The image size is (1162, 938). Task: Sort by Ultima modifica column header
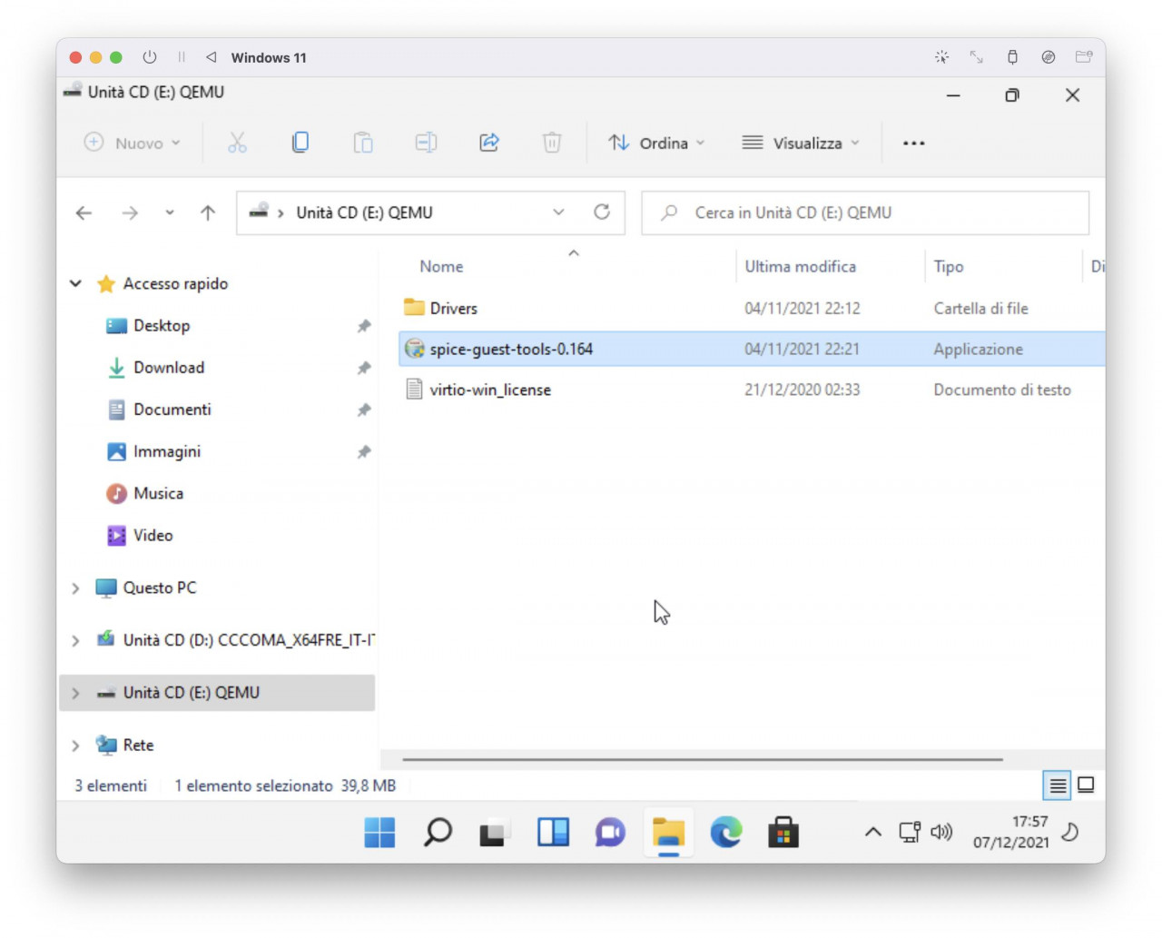tap(800, 267)
